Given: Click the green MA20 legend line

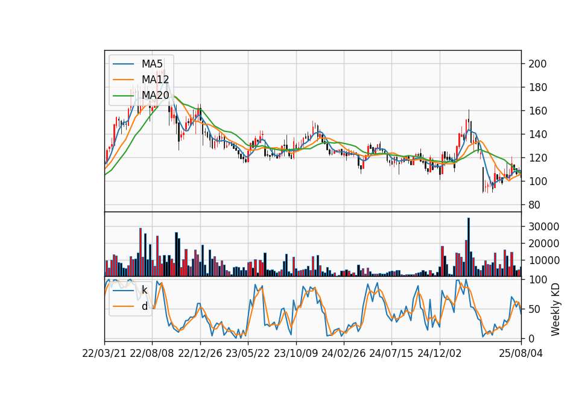Looking at the screenshot, I should coord(123,96).
